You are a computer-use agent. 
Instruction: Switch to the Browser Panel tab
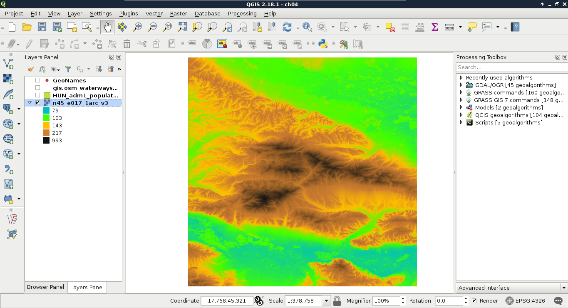pyautogui.click(x=45, y=287)
